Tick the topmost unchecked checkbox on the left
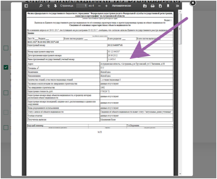Viewport: 217px width, 179px height. point(6,48)
